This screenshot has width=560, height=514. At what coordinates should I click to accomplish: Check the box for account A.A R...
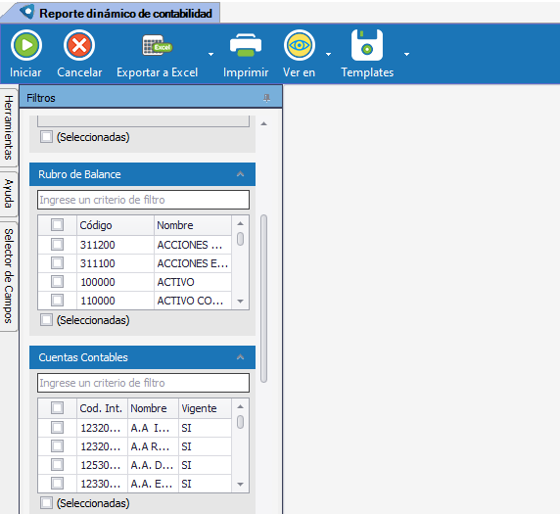(57, 446)
